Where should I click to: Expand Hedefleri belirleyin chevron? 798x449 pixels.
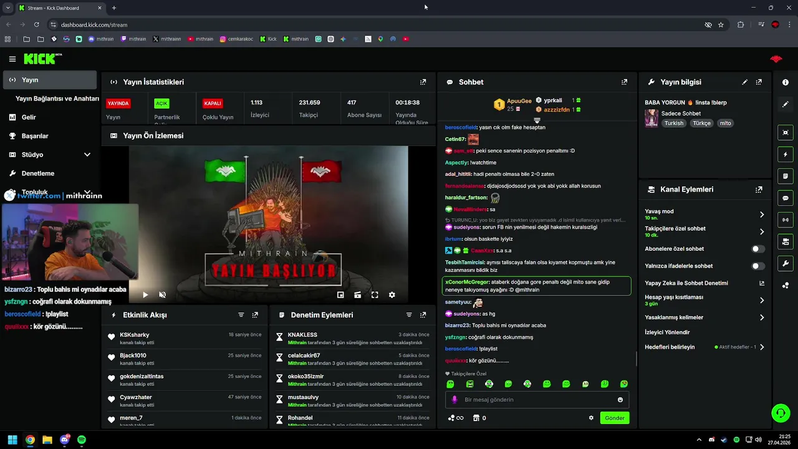tap(762, 347)
